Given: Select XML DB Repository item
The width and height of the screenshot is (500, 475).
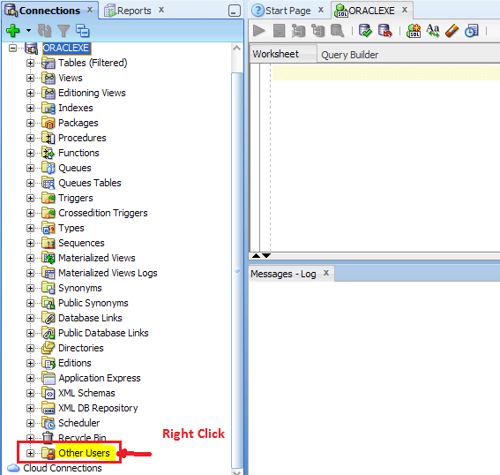Looking at the screenshot, I should tap(98, 408).
